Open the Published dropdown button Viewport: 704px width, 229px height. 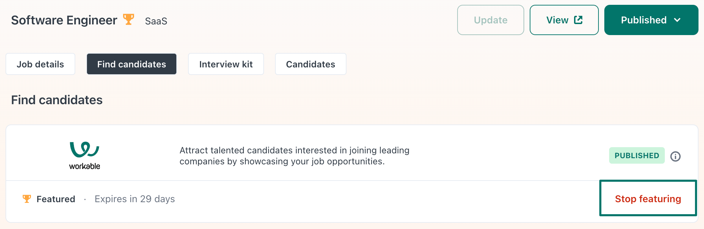[x=651, y=20]
